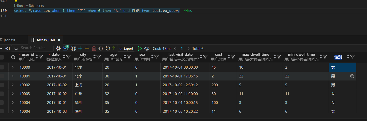Click the mail icon with badge 1

65,49
